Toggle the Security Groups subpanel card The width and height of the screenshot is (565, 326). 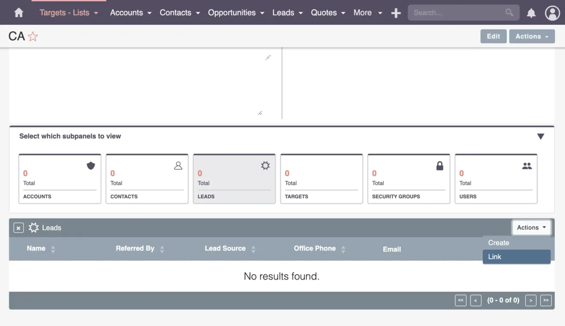pos(408,179)
